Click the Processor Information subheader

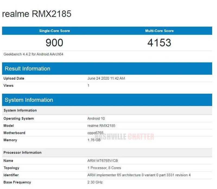pos(107,153)
